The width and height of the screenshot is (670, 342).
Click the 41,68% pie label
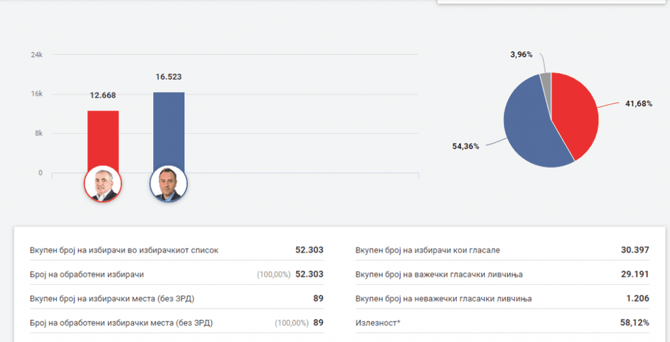click(639, 104)
